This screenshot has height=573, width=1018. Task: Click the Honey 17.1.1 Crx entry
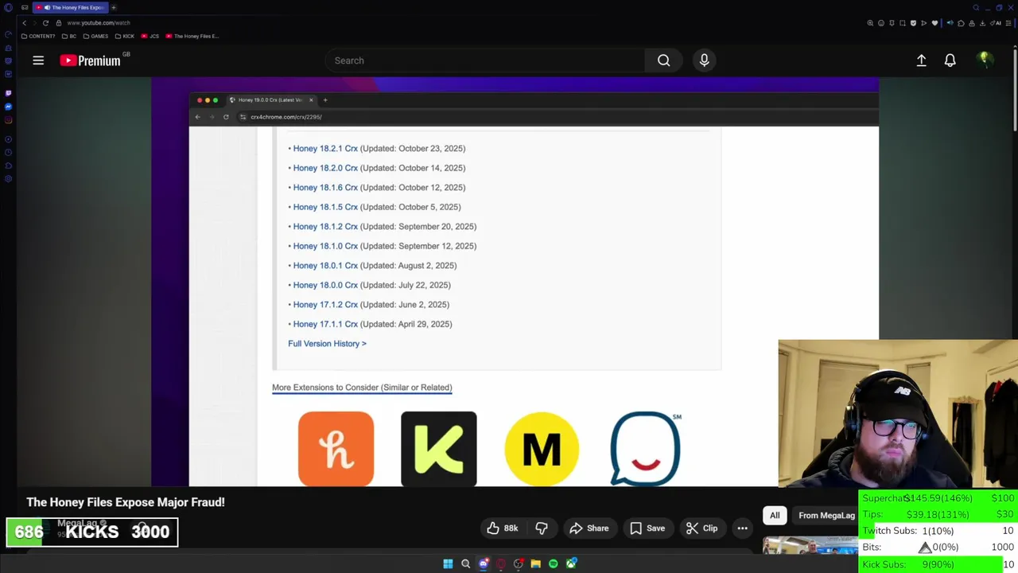(325, 324)
